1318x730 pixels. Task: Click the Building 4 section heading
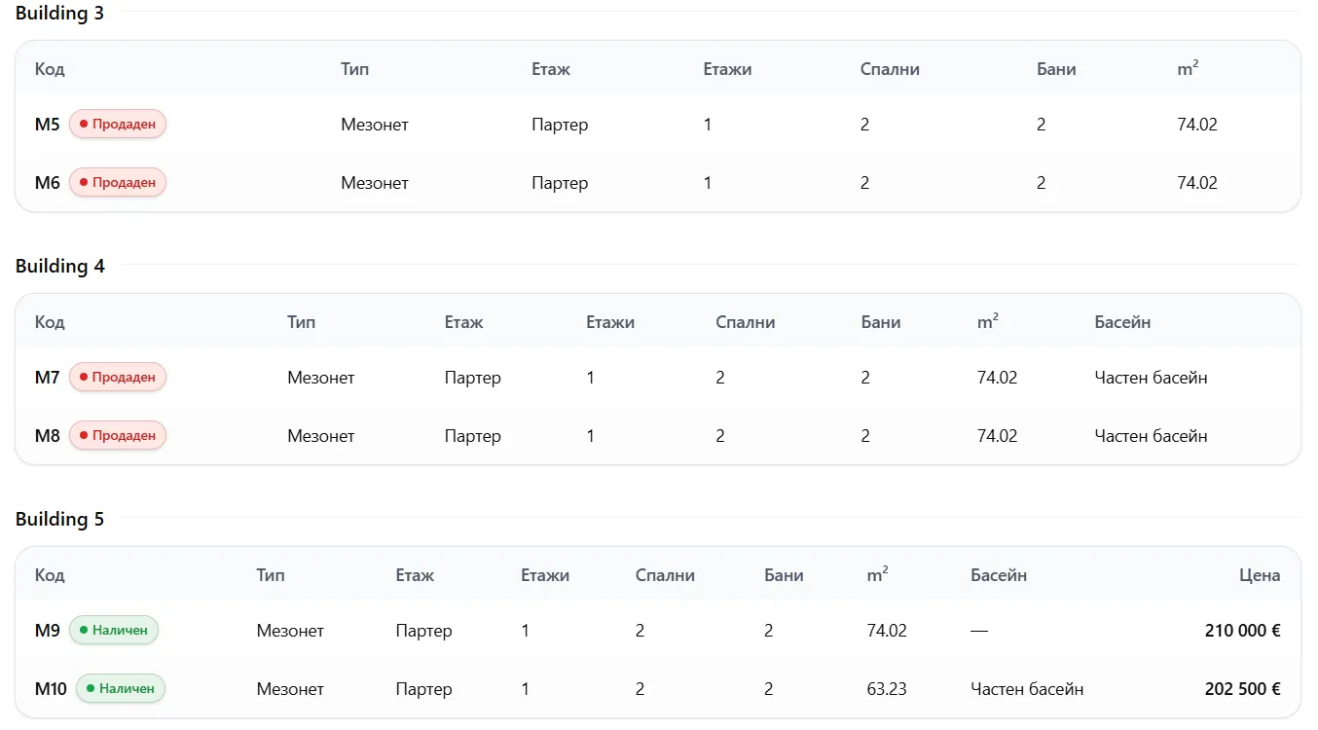(x=59, y=267)
